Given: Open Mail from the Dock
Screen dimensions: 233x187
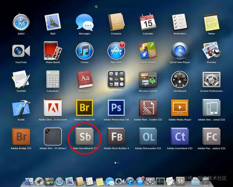Looking at the screenshot, I should click(69, 181).
